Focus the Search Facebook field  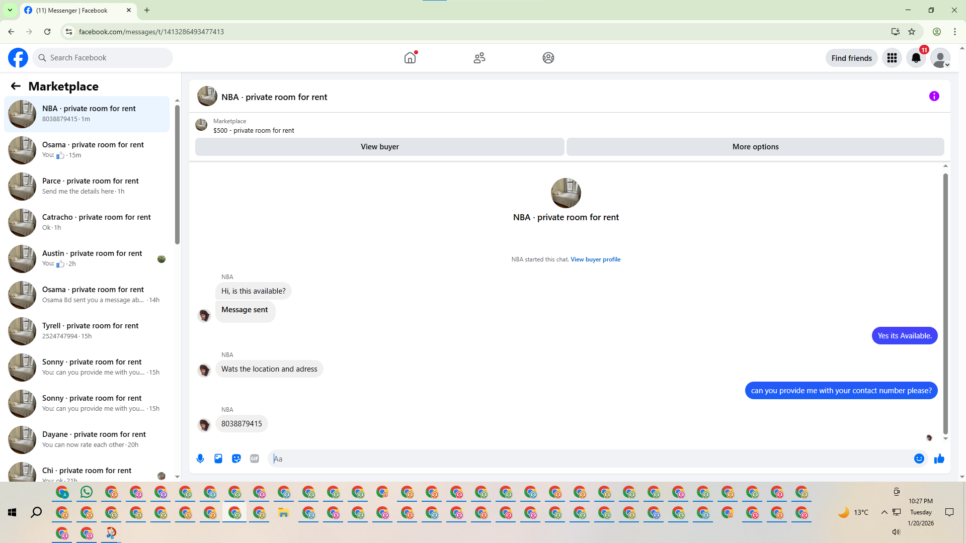(103, 58)
